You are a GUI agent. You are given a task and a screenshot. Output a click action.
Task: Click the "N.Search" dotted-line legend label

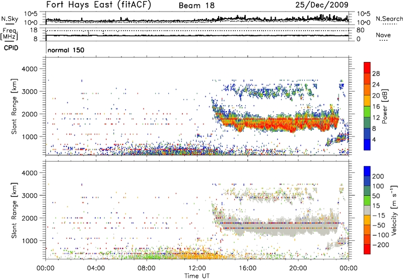[x=389, y=19]
